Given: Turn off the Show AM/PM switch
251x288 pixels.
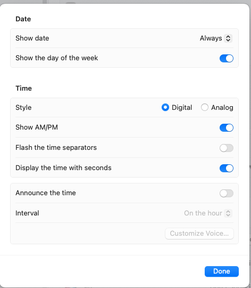Looking at the screenshot, I should point(227,127).
